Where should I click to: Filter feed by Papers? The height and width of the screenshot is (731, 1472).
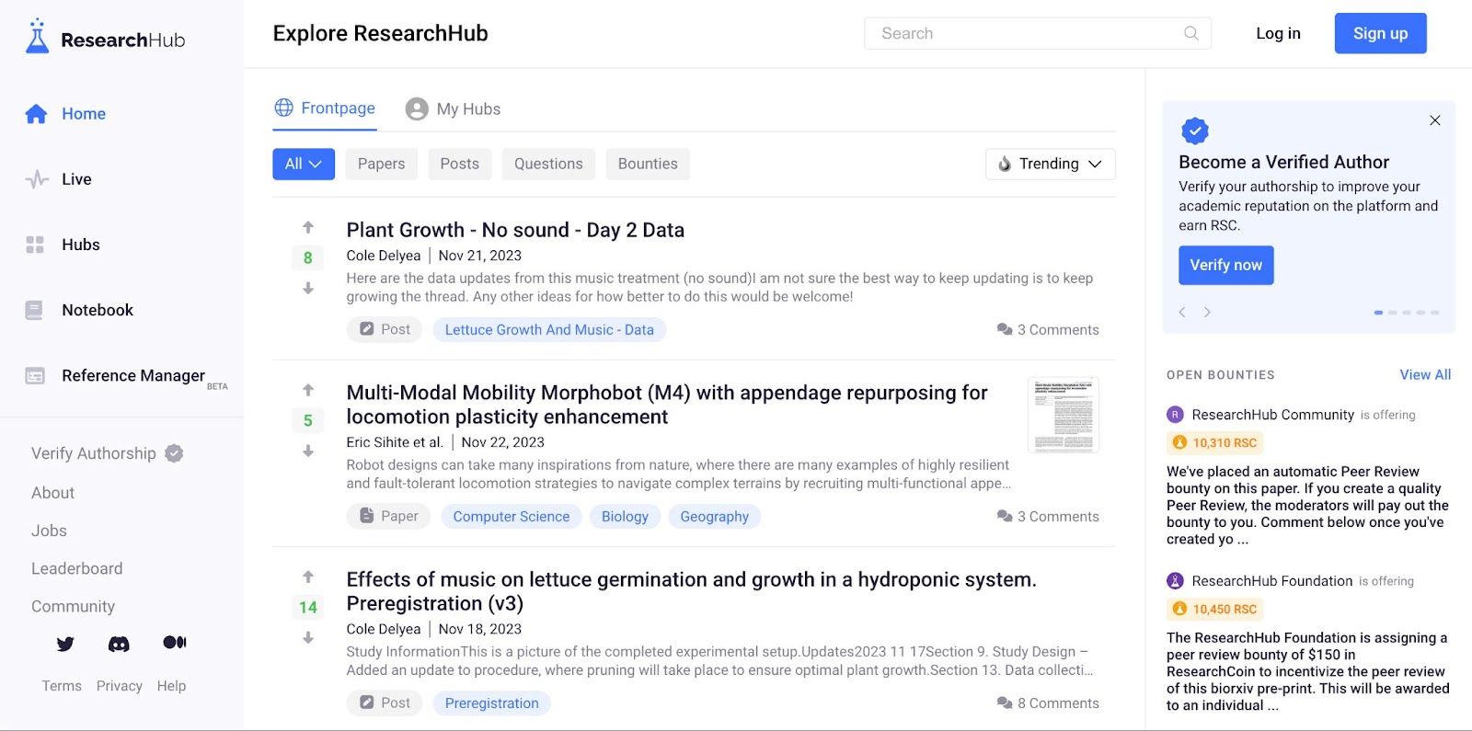(381, 164)
